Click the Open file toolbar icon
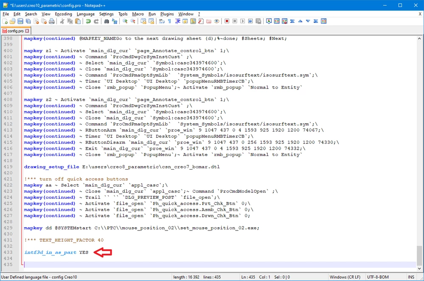Image resolution: width=424 pixels, height=281 pixels. coord(12,21)
